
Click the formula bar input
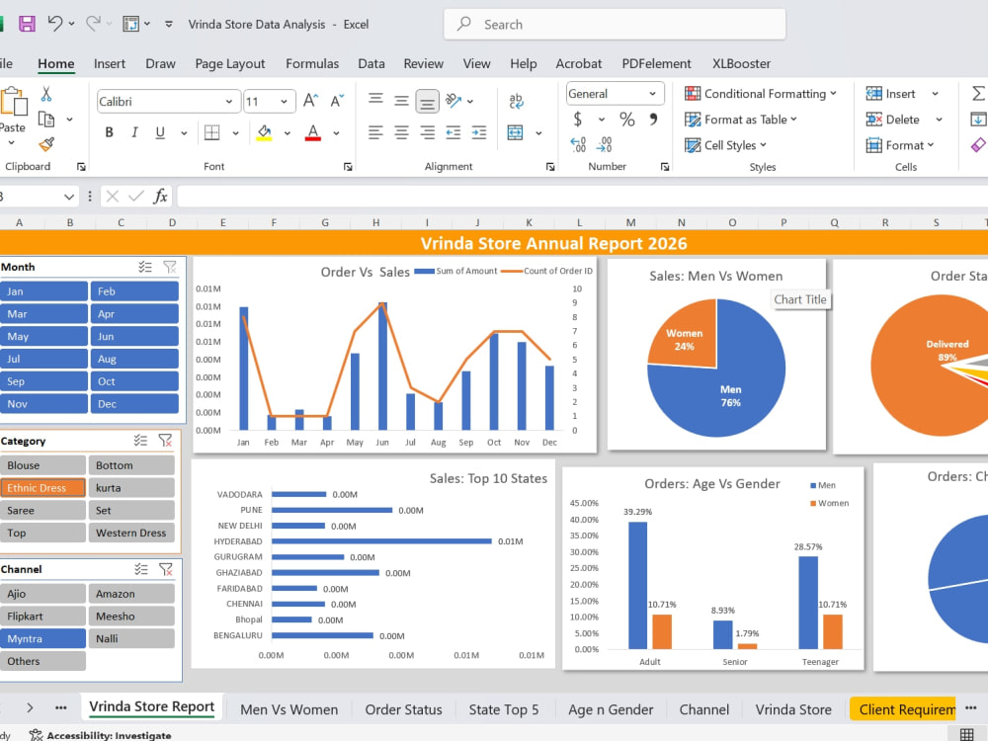(x=582, y=197)
